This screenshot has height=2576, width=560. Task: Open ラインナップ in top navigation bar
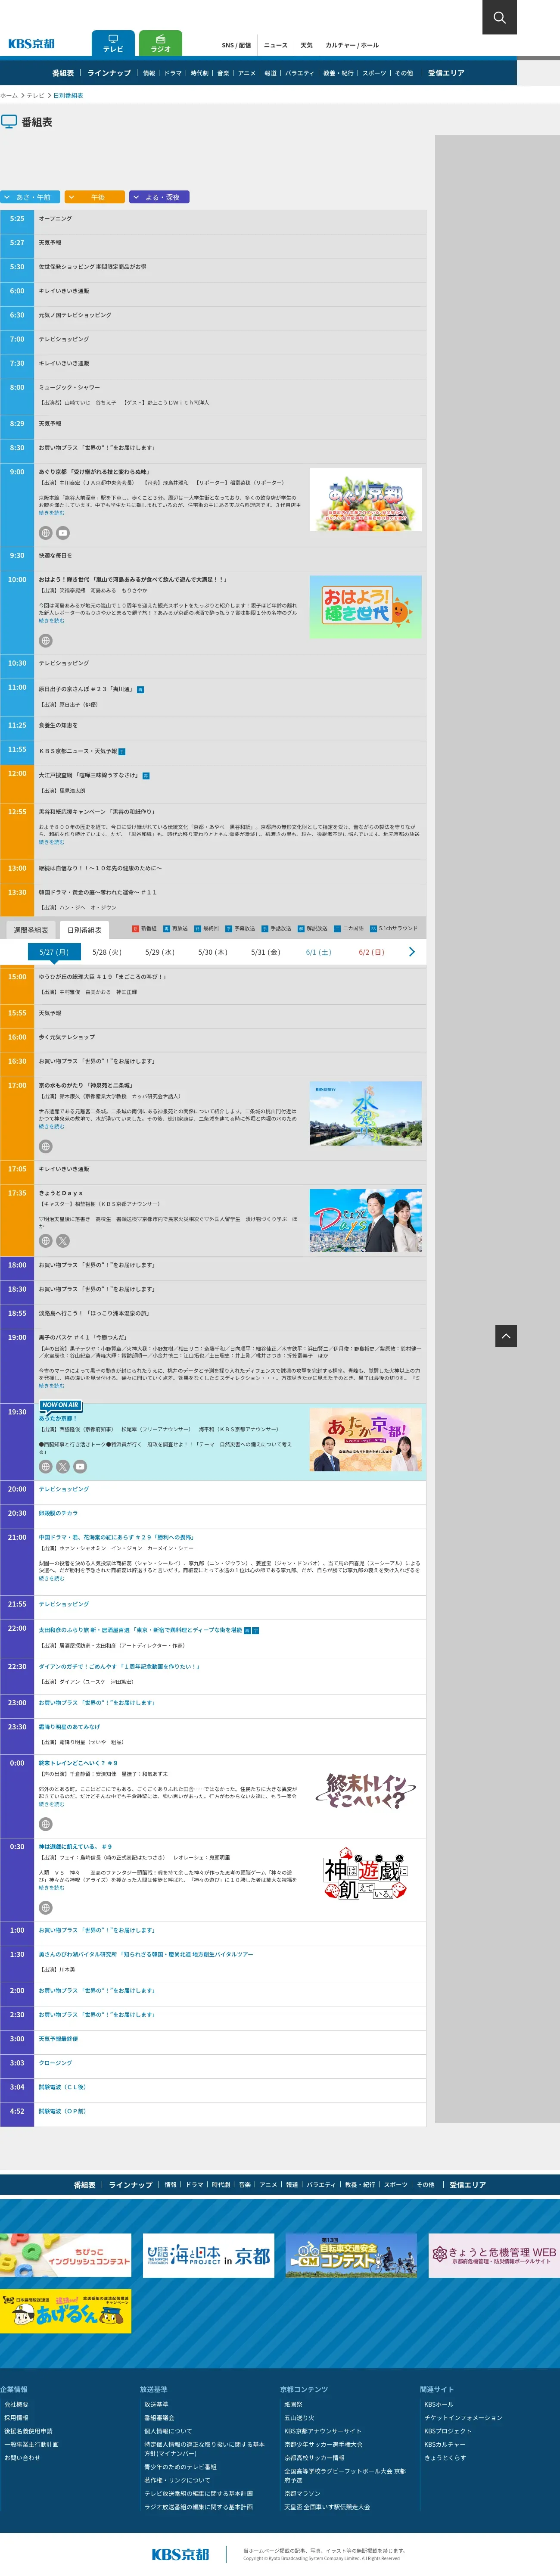click(109, 73)
